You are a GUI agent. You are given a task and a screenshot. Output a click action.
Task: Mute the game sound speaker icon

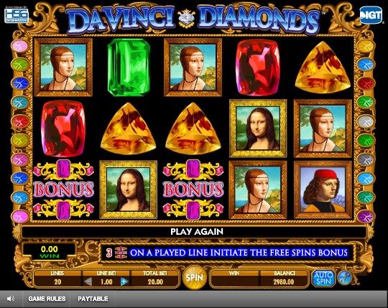(x=10, y=299)
